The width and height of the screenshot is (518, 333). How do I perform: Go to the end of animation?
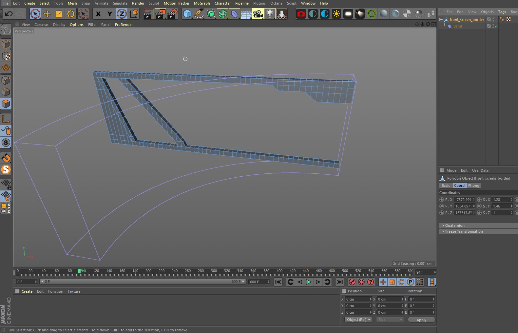click(340, 282)
